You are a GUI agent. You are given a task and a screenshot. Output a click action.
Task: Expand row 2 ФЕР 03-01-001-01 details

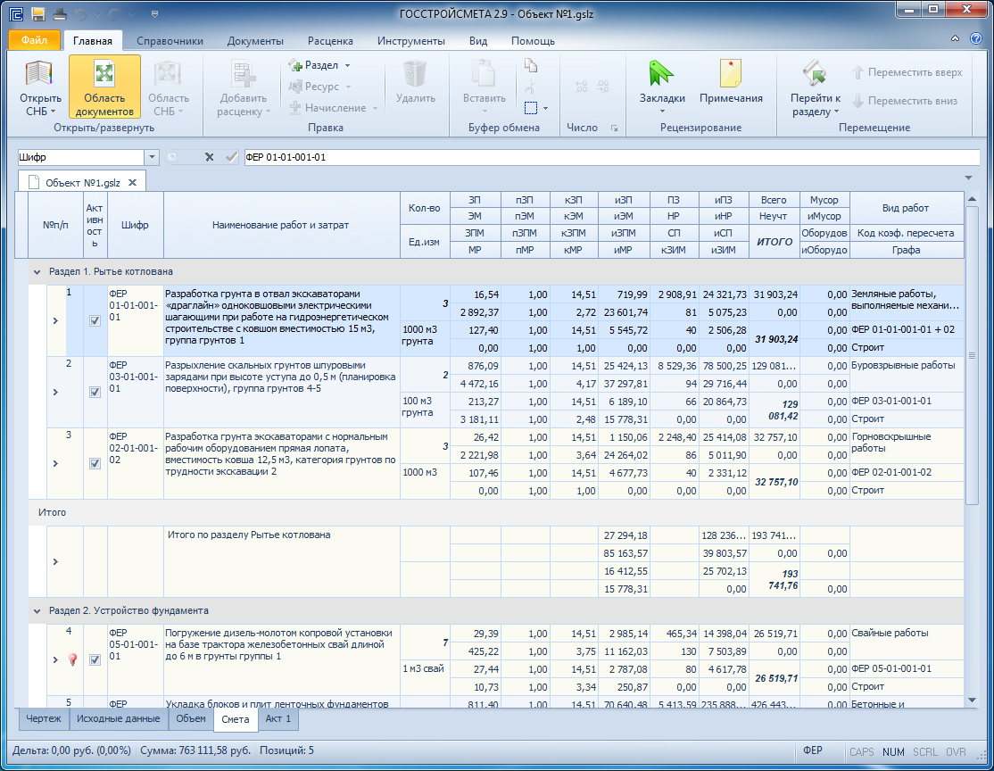56,393
